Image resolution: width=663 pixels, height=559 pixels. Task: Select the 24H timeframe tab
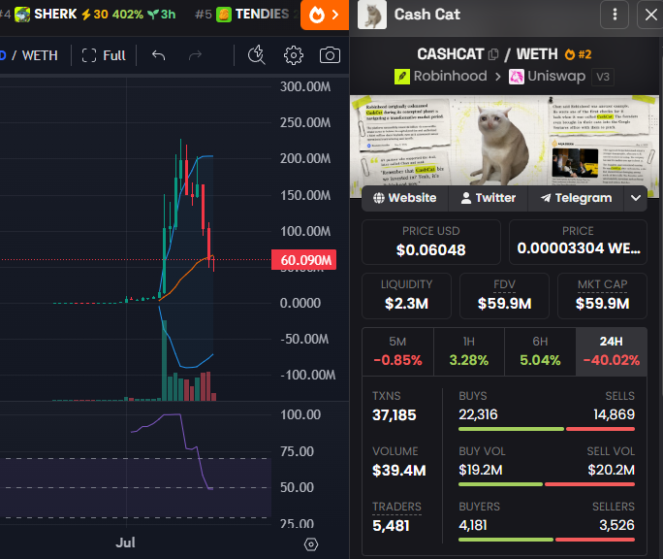pyautogui.click(x=612, y=351)
